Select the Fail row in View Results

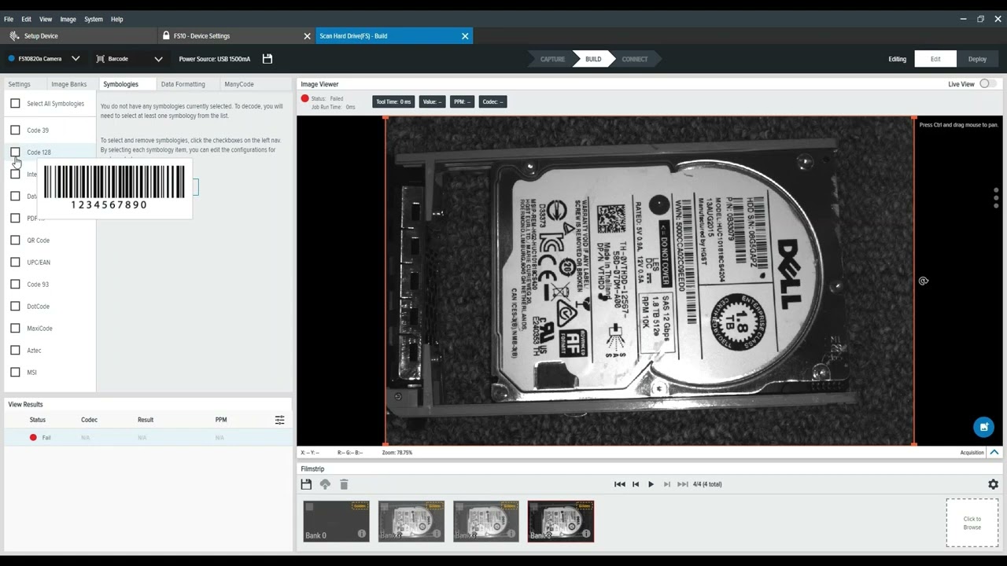pyautogui.click(x=148, y=437)
